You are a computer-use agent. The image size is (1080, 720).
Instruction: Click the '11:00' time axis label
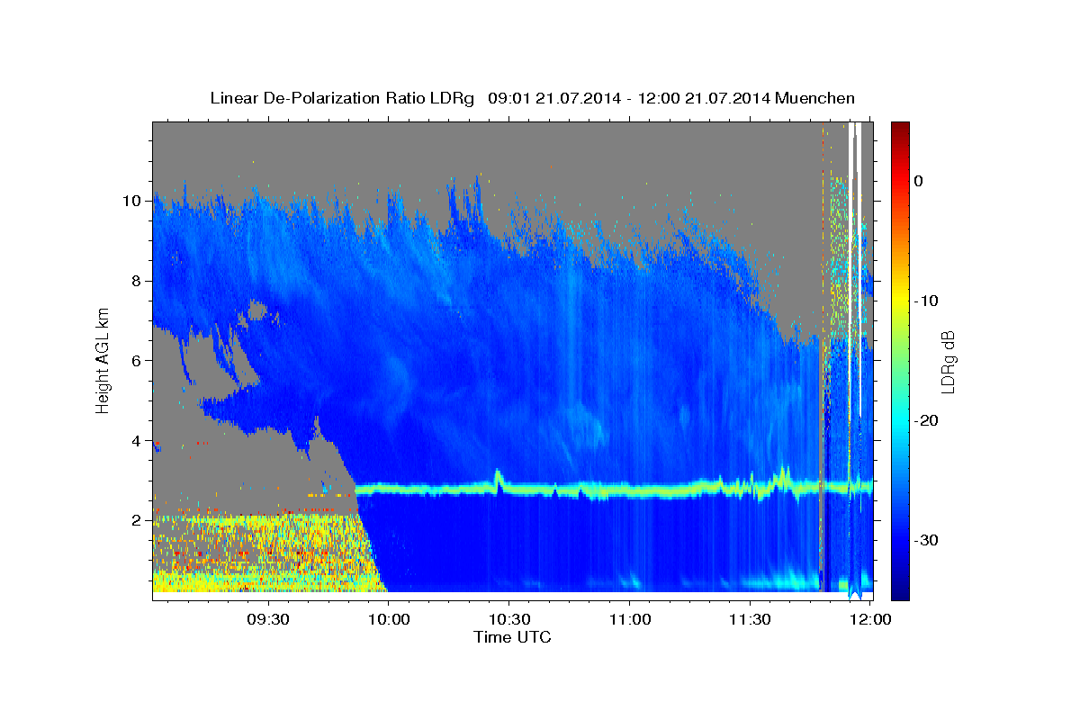coord(630,619)
